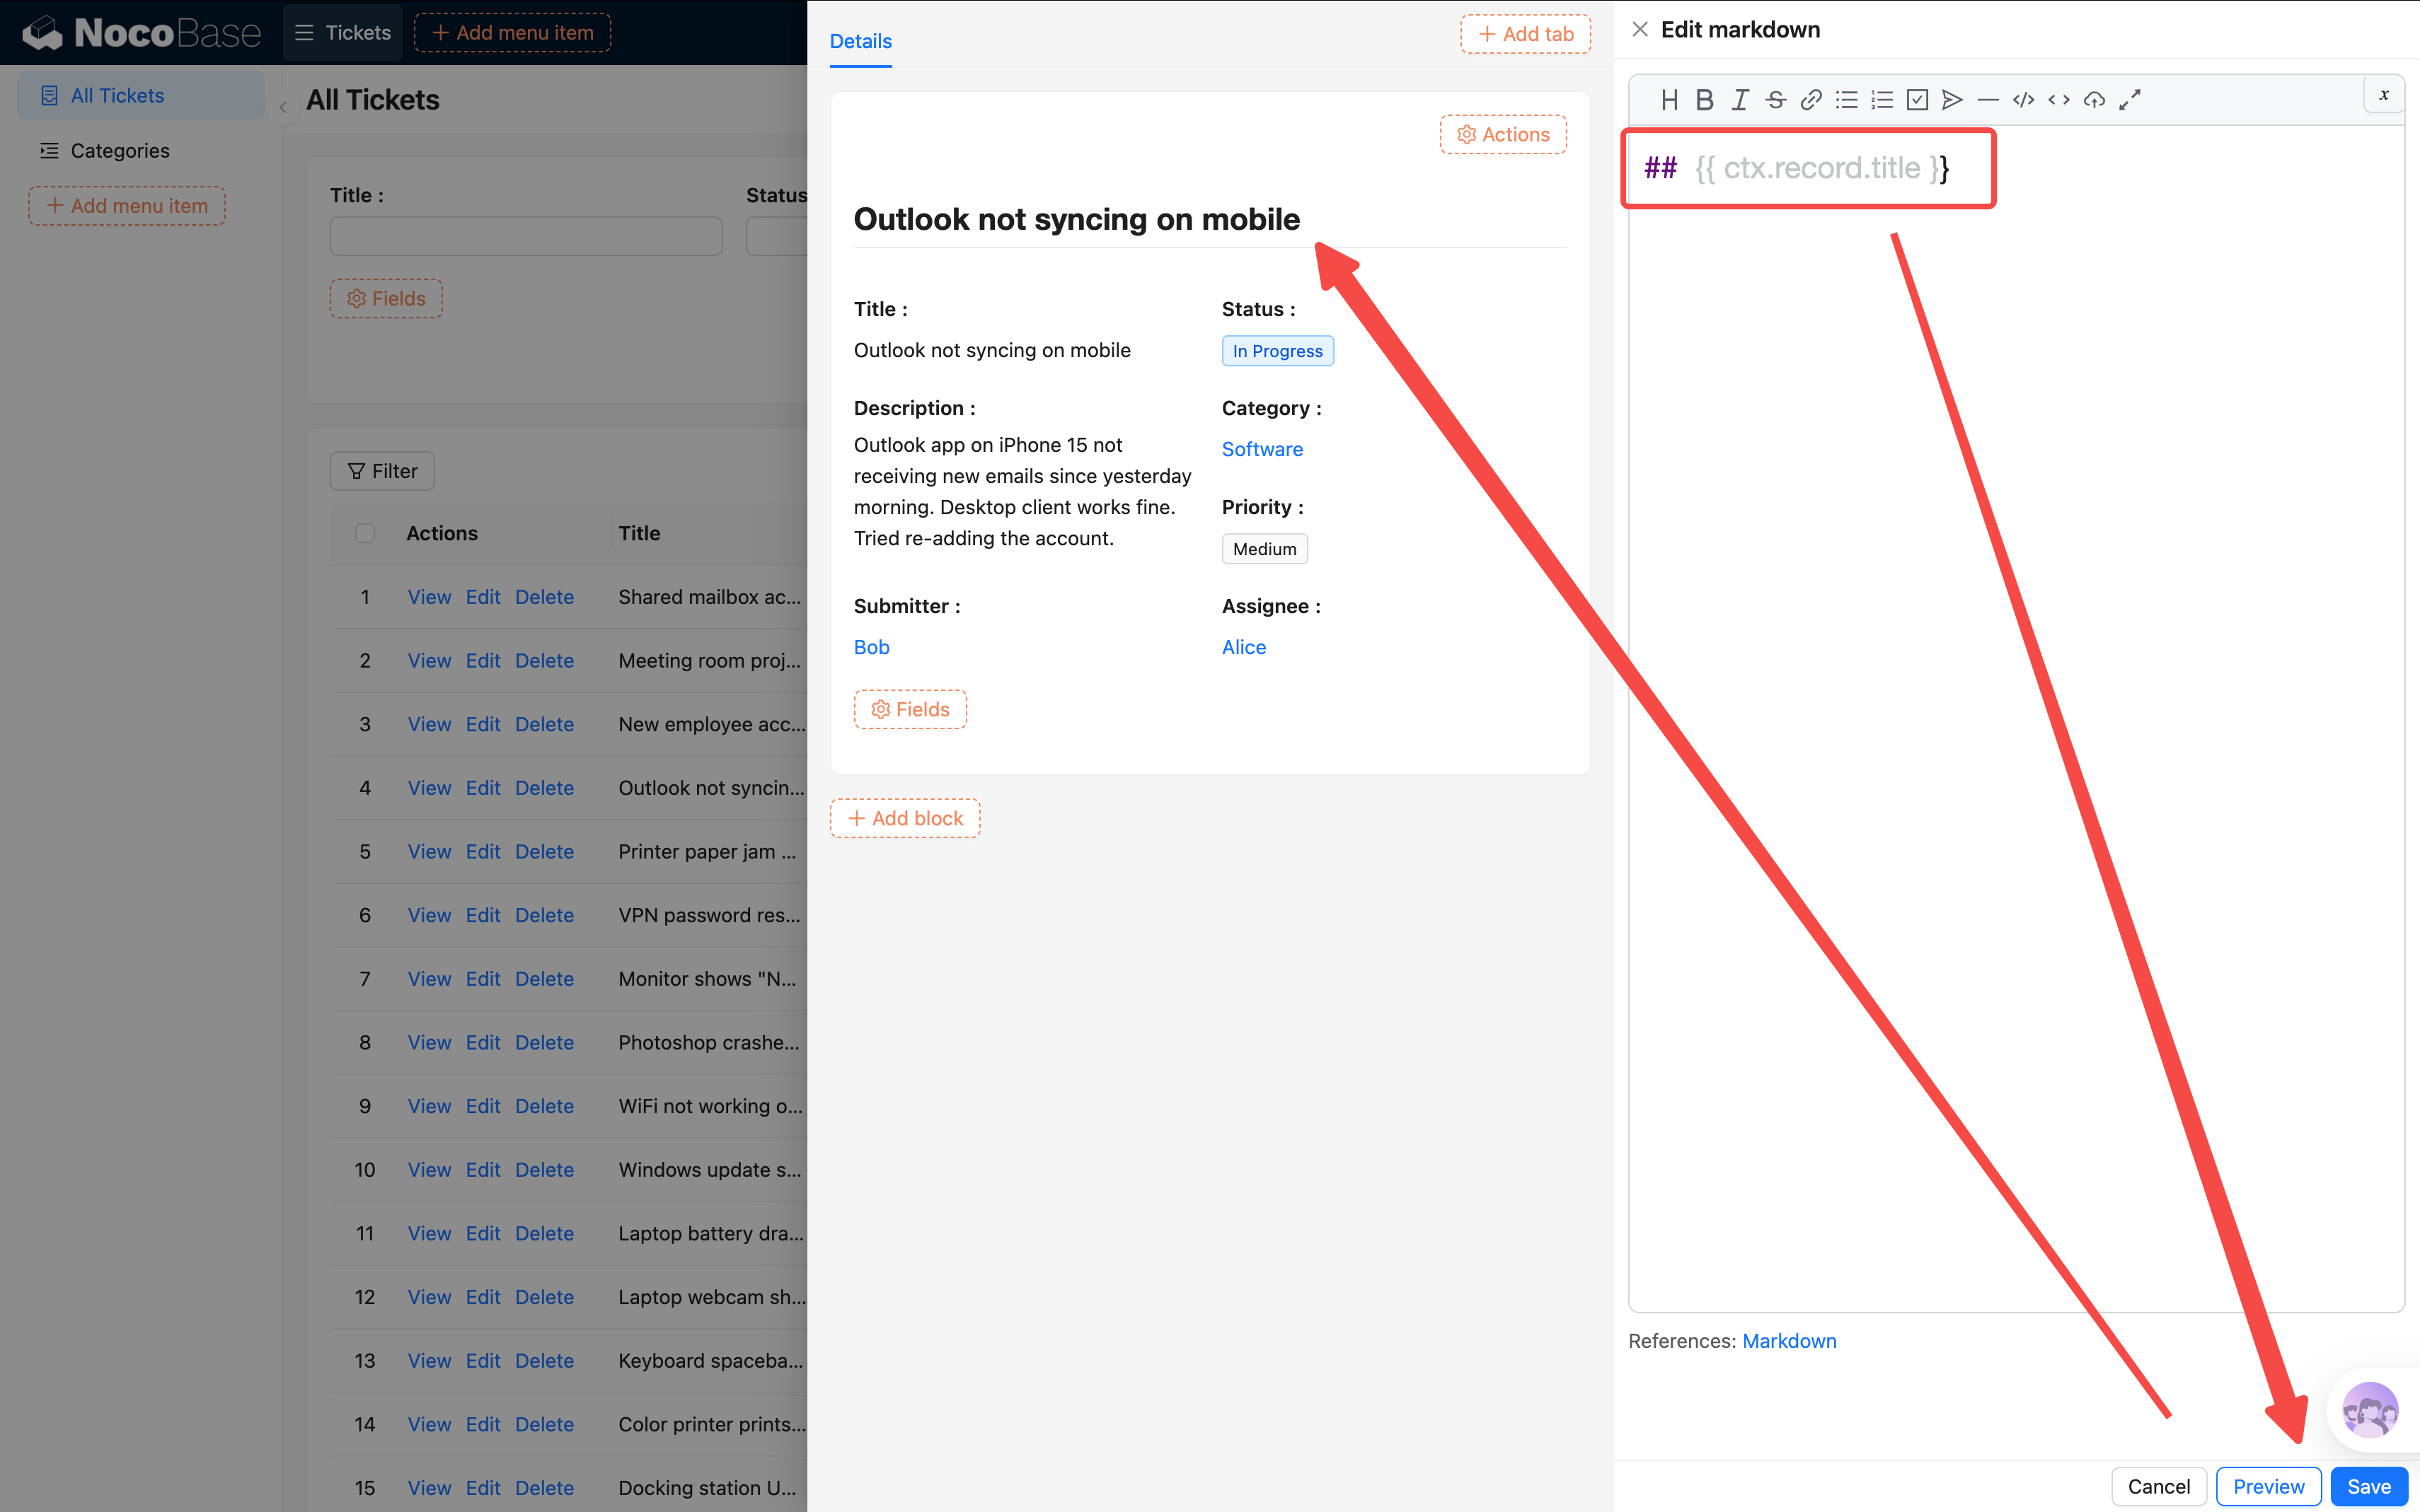Open Categories in the side menu
2420x1512 pixels.
pos(120,151)
